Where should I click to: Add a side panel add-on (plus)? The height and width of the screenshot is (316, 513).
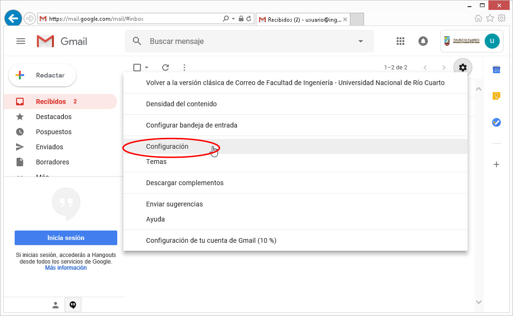click(x=496, y=164)
